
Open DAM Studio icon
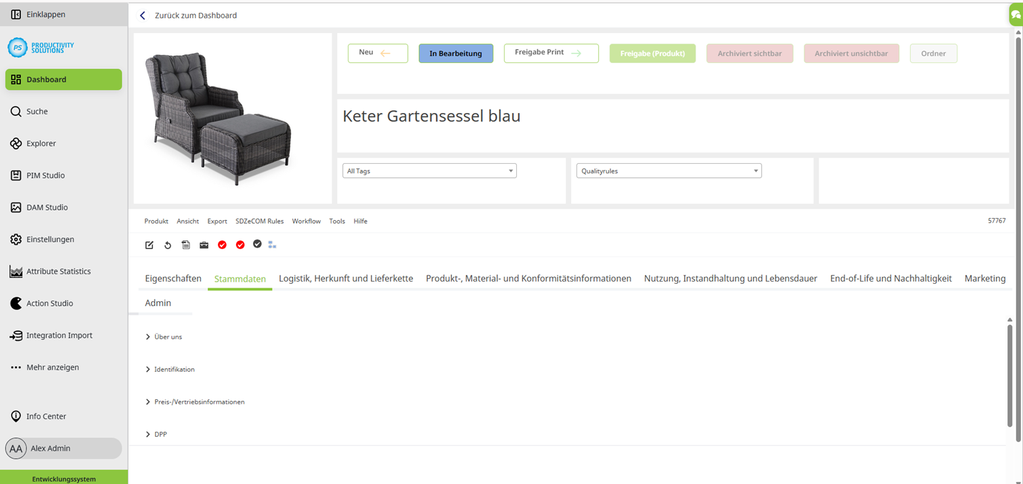pyautogui.click(x=16, y=207)
